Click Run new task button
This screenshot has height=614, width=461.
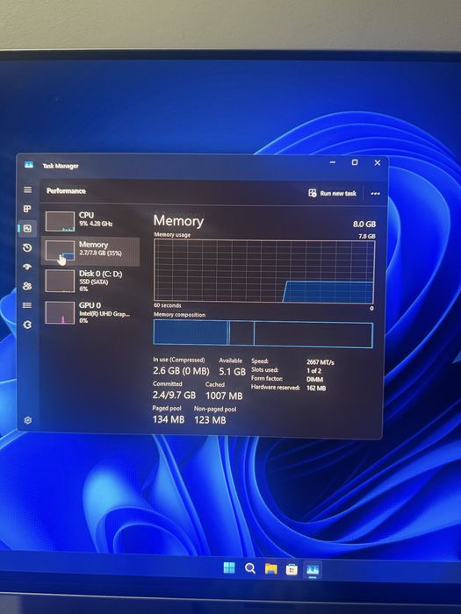click(333, 193)
